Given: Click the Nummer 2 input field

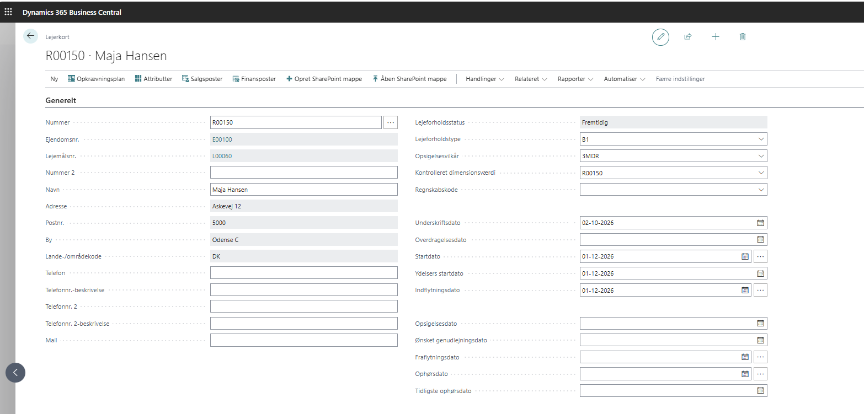Looking at the screenshot, I should point(304,173).
